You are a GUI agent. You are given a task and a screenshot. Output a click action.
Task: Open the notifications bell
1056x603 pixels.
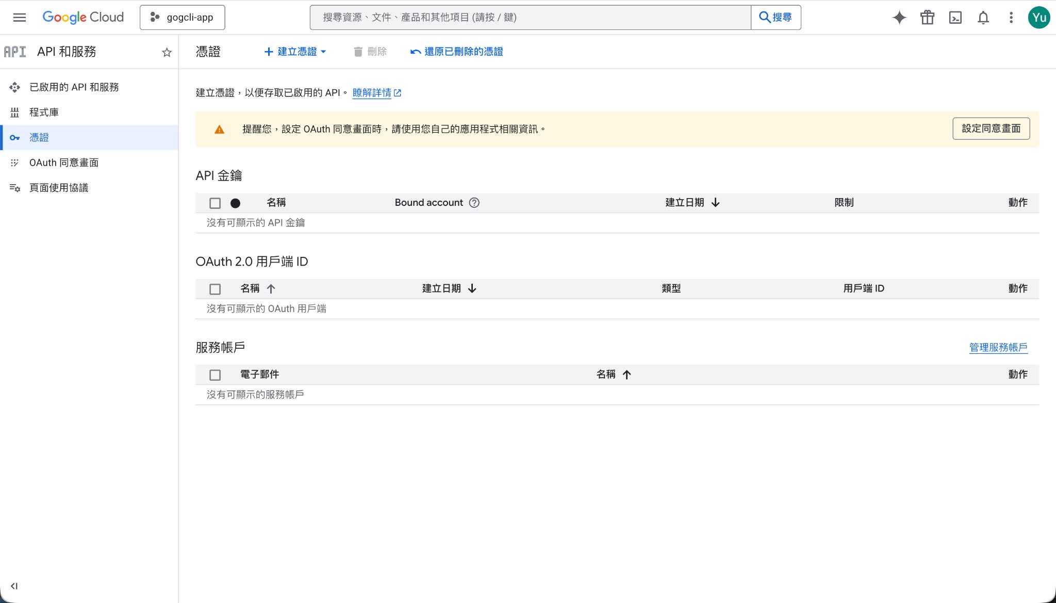click(x=983, y=18)
